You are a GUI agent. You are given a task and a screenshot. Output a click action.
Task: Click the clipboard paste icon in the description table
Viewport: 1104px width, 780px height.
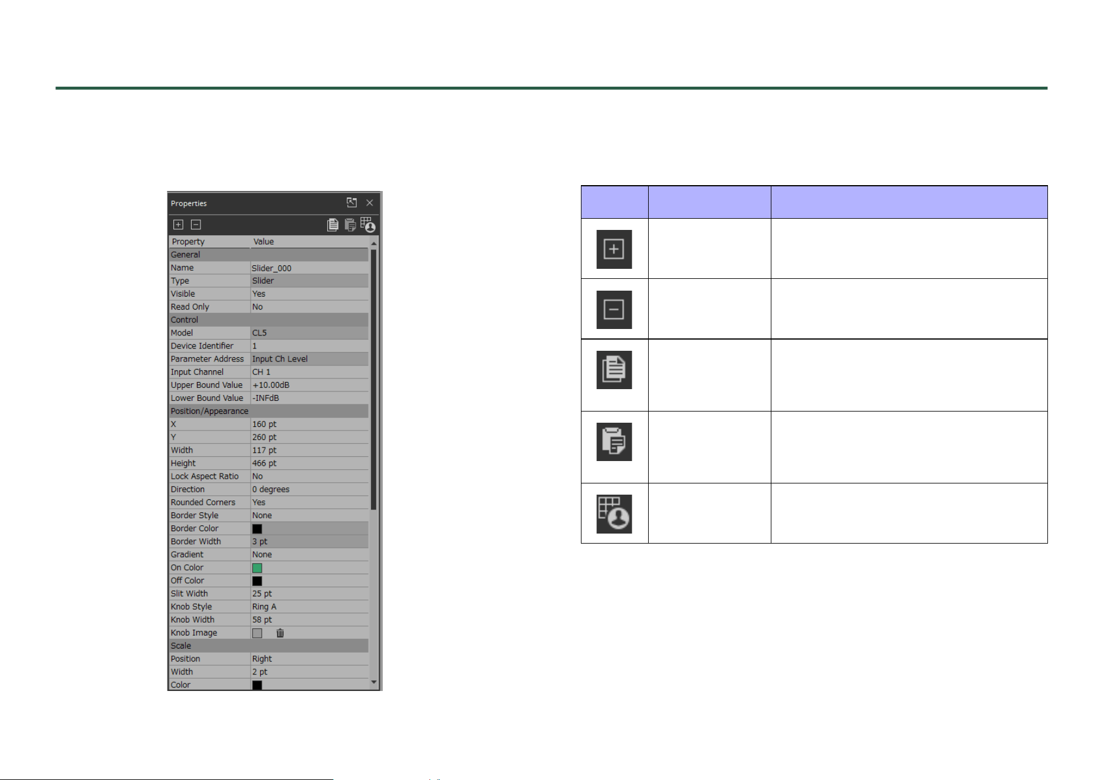tap(614, 442)
